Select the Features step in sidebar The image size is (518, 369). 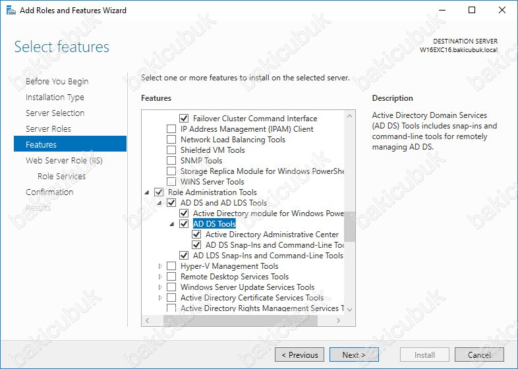70,144
